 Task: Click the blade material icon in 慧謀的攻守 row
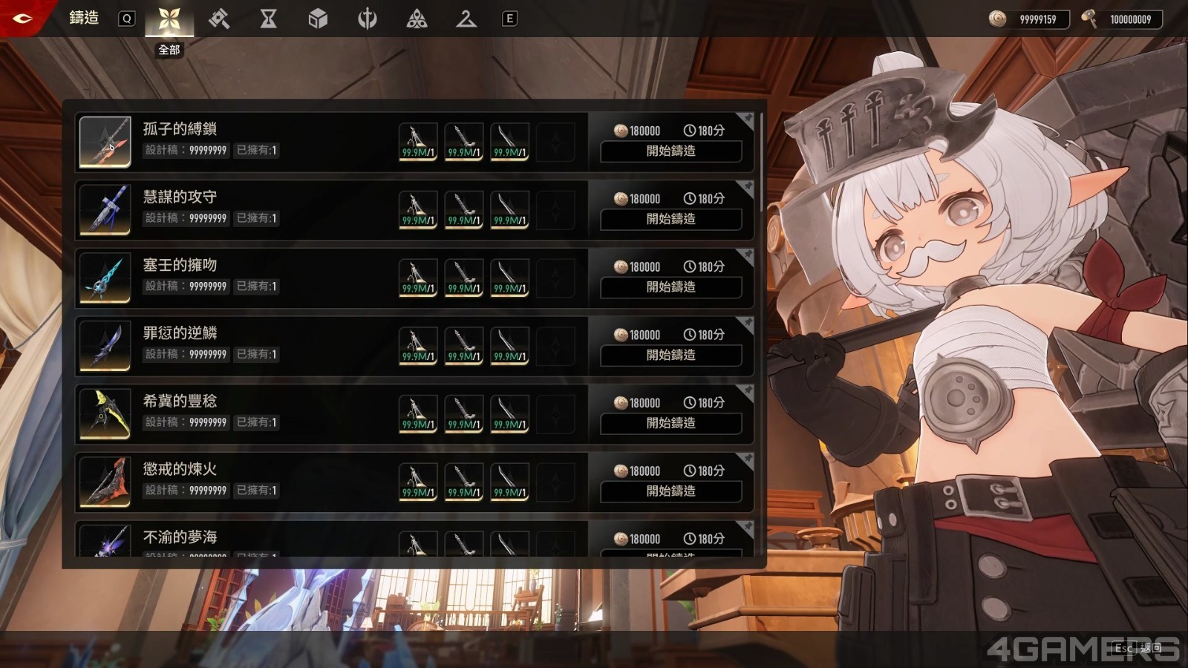(509, 210)
